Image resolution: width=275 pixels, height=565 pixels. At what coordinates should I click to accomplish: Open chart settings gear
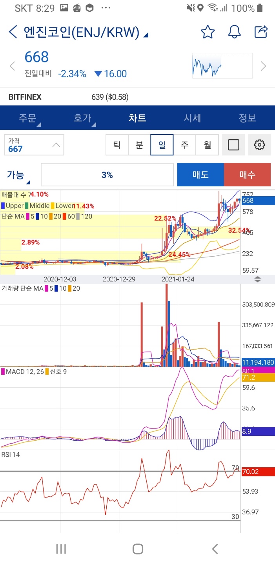[259, 145]
